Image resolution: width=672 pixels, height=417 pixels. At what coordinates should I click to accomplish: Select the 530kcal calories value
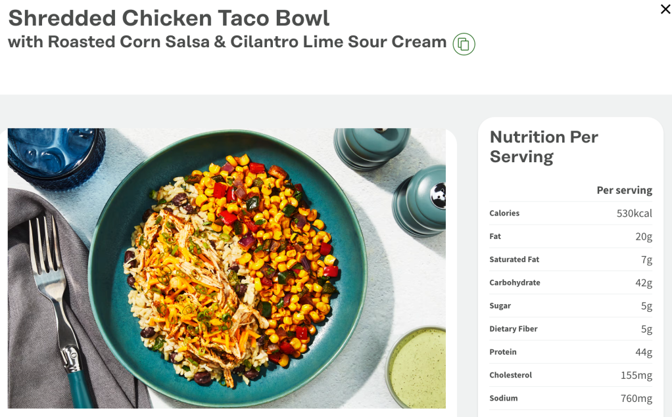pyautogui.click(x=634, y=213)
